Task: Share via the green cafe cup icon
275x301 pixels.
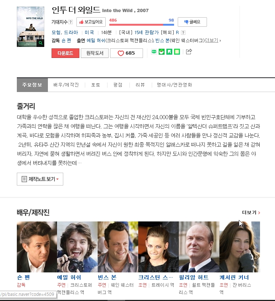Action: [x=162, y=52]
